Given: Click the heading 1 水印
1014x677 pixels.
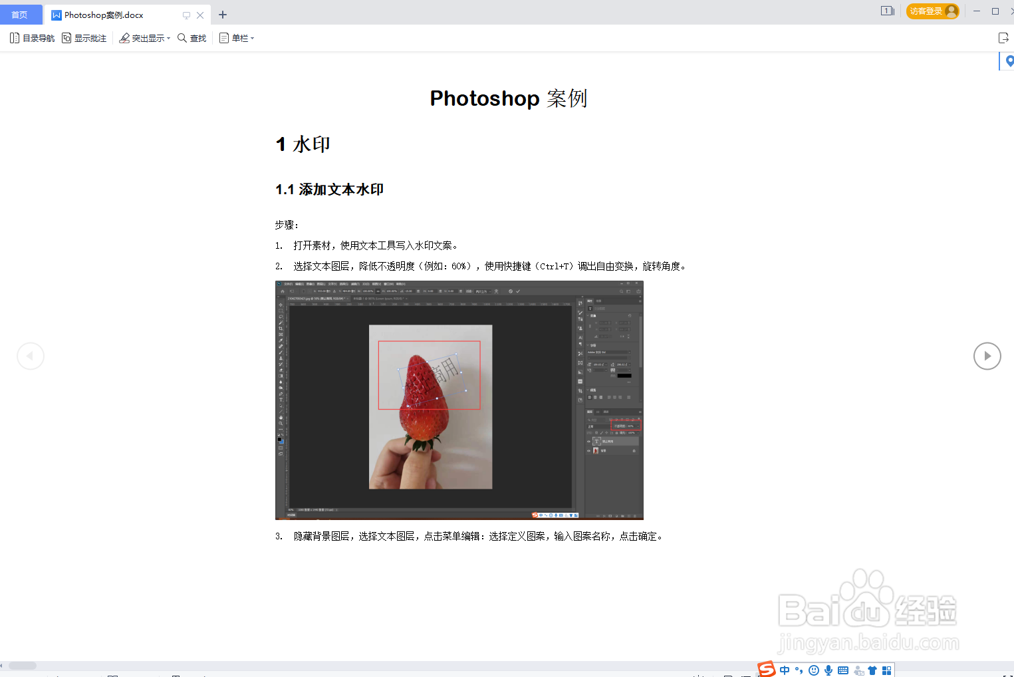Looking at the screenshot, I should [303, 144].
